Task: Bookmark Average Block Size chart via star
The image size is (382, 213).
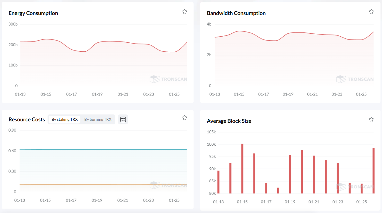Action: (371, 119)
